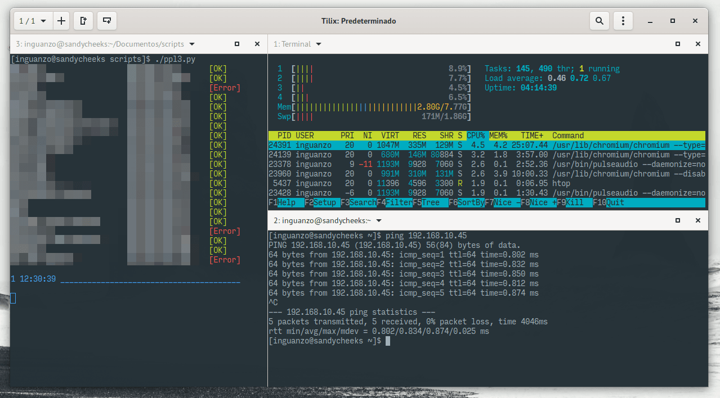
Task: Maximize the scripts terminal pane
Action: 237,44
